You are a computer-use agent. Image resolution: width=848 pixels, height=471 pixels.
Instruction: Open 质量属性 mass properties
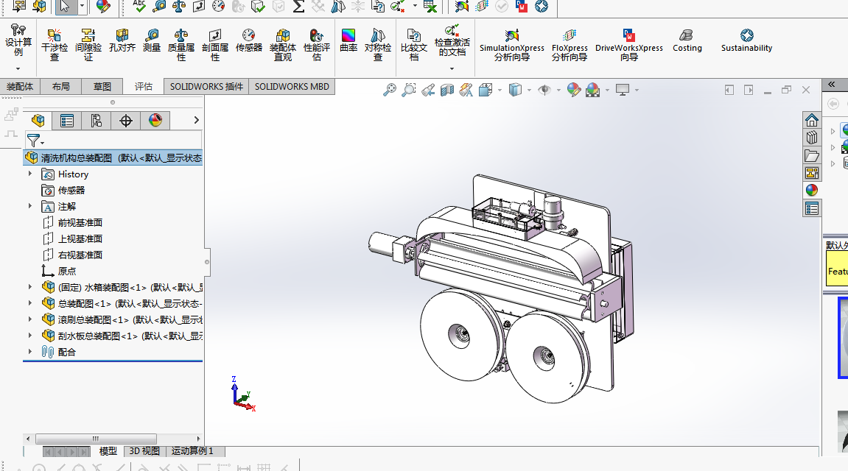(x=181, y=45)
